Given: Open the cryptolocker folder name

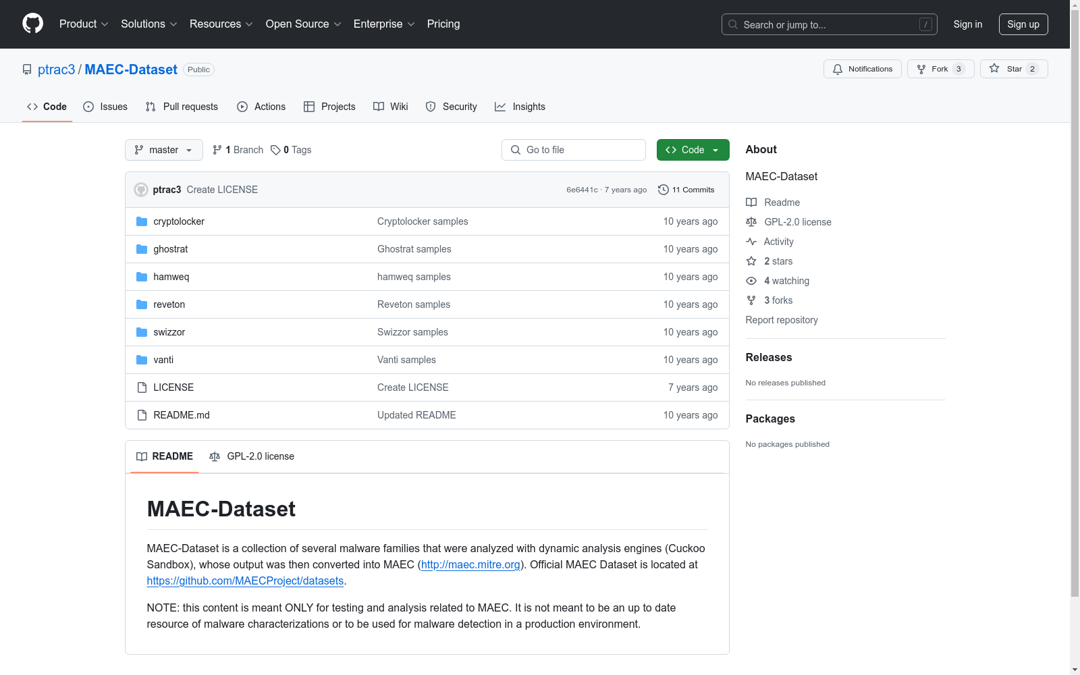Looking at the screenshot, I should pyautogui.click(x=179, y=221).
